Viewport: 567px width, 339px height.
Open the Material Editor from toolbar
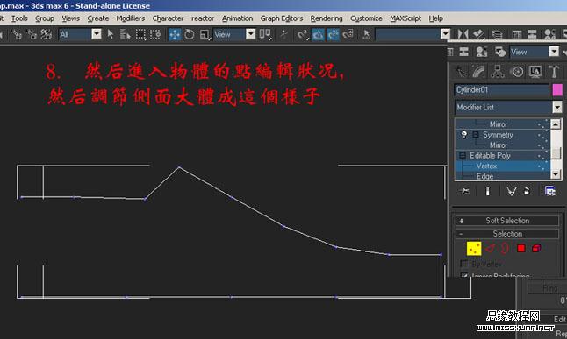tap(550, 34)
